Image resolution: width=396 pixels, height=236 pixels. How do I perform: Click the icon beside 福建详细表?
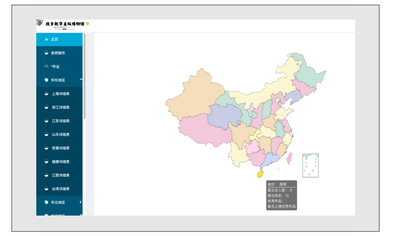coord(46,162)
